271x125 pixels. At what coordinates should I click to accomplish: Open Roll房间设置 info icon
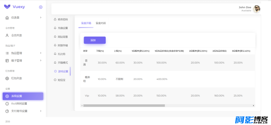click(x=7, y=104)
